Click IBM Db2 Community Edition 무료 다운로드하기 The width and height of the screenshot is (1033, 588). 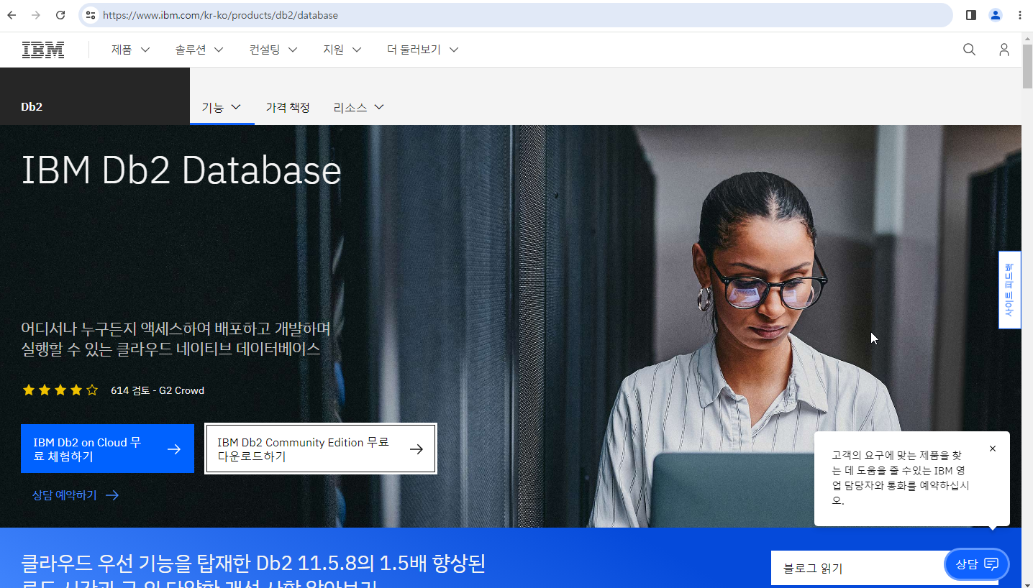321,449
